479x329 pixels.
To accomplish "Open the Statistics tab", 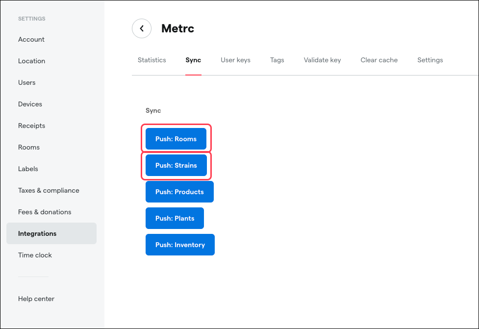I will [151, 60].
